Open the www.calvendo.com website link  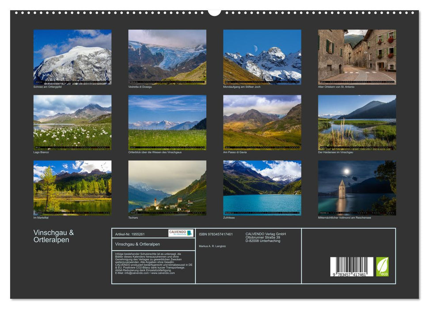coord(163,273)
